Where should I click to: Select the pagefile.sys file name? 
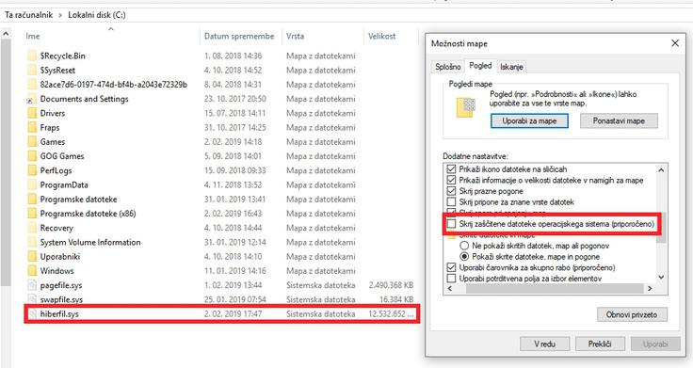(61, 285)
